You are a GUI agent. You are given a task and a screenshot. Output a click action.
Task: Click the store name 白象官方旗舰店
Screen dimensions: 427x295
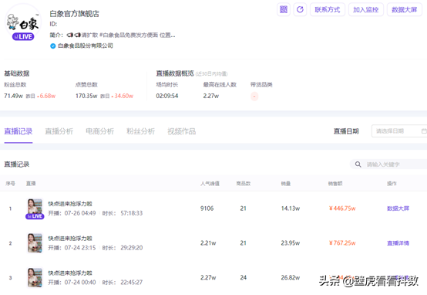tap(74, 14)
